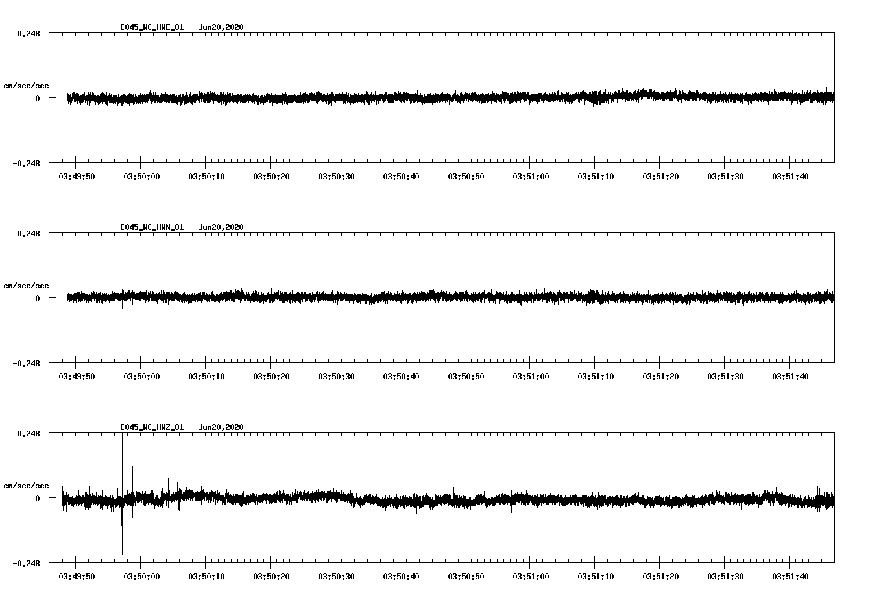881x600 pixels.
Task: Click the -0.248 lower limit on HNE axis
Action: tap(26, 163)
